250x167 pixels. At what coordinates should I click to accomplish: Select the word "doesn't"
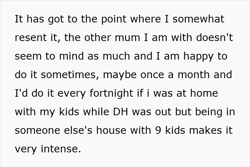[215, 37]
